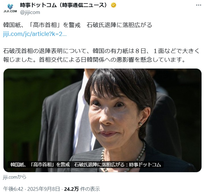
Task: Open the three-dot more options menu
Action: pyautogui.click(x=199, y=5)
